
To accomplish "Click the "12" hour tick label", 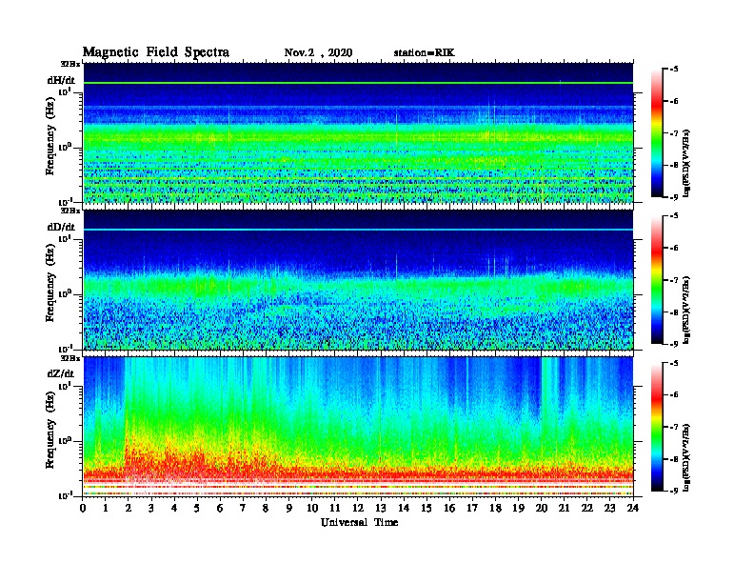I will point(358,508).
